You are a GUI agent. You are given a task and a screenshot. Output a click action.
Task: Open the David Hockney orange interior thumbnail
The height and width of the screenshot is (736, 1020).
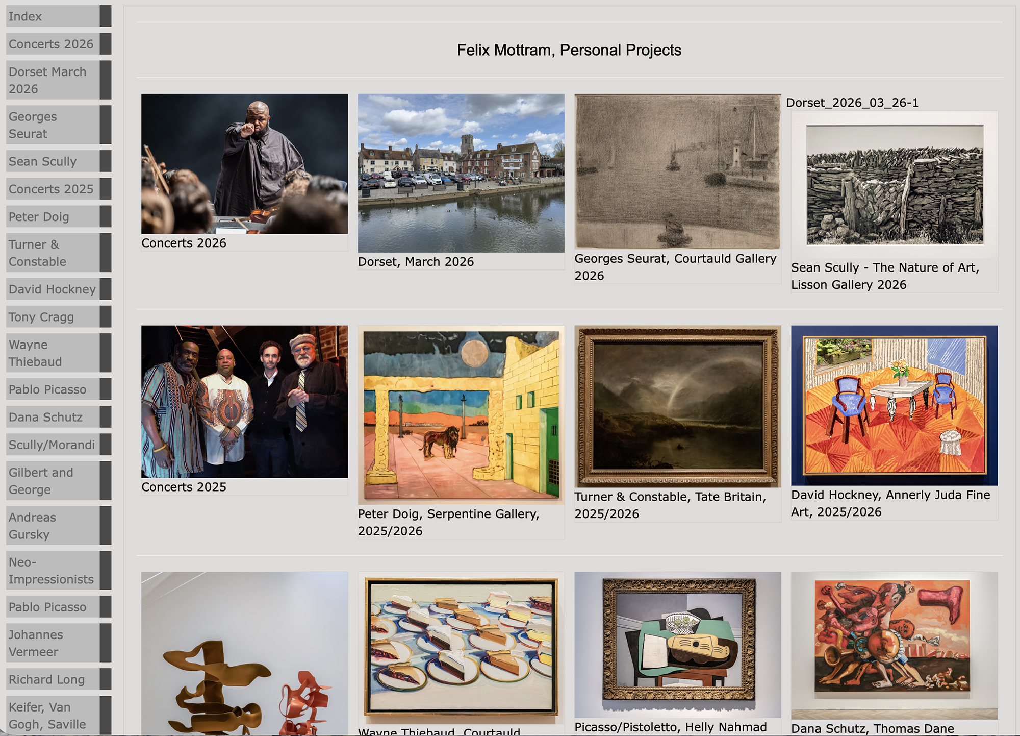click(x=894, y=405)
